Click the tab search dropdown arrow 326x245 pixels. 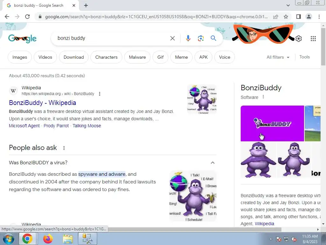(288, 6)
